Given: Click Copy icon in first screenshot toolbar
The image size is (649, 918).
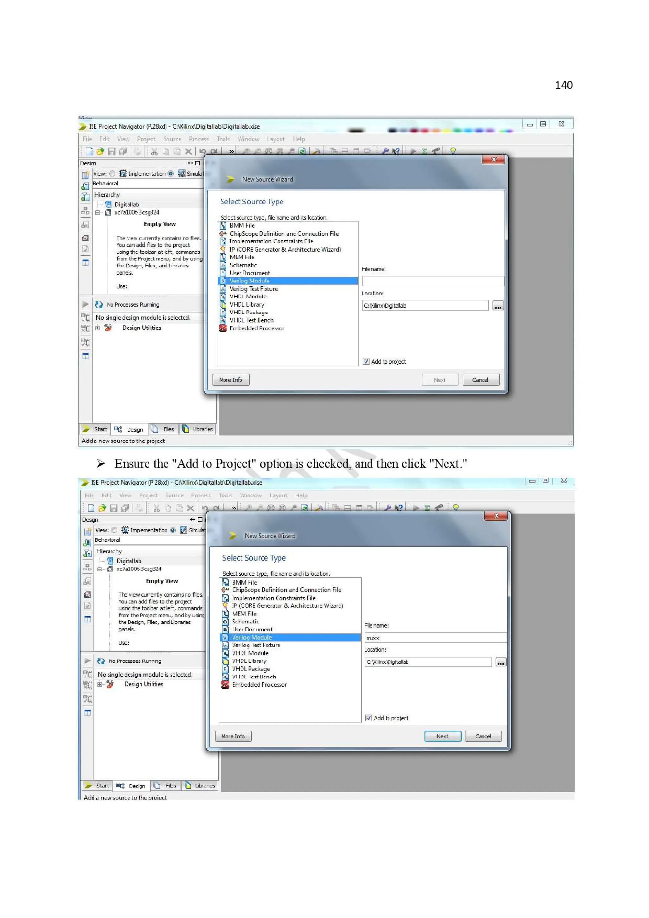Looking at the screenshot, I should click(x=166, y=151).
